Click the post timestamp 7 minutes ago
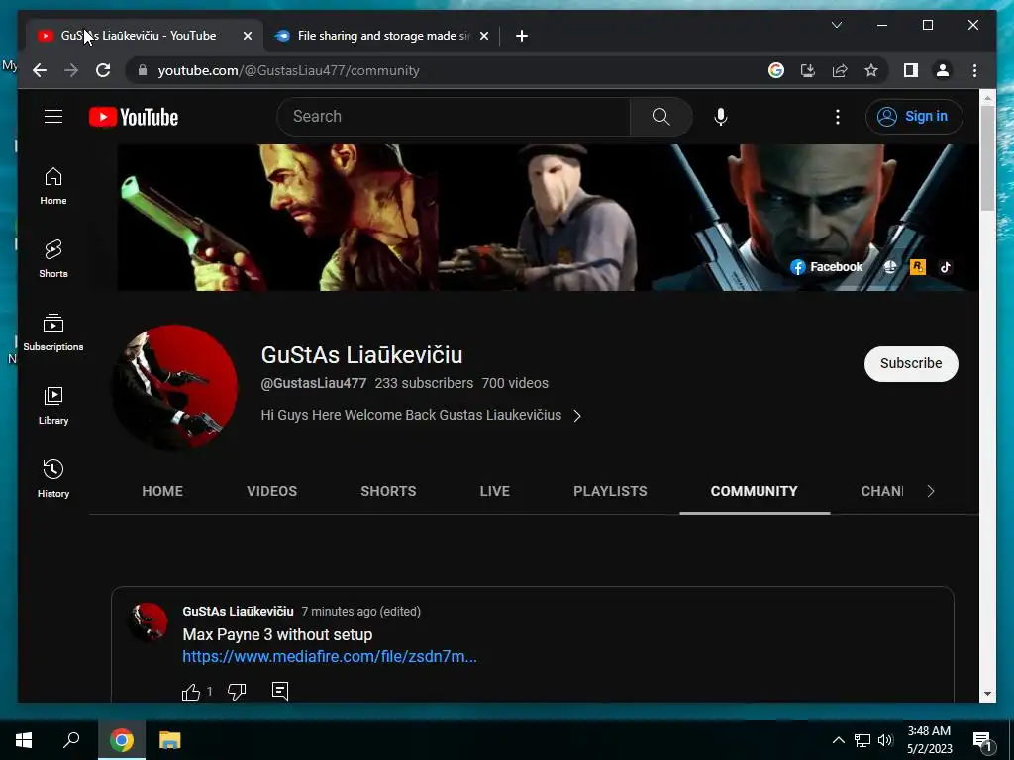The width and height of the screenshot is (1014, 760). point(360,611)
